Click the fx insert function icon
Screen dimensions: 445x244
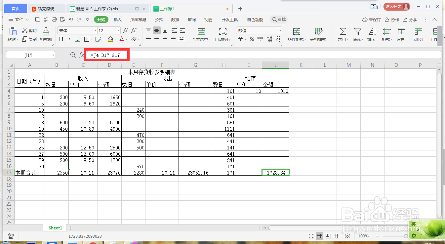pos(81,55)
